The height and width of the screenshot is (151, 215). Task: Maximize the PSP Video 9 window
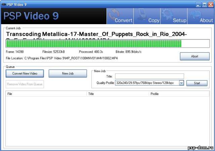204,4
